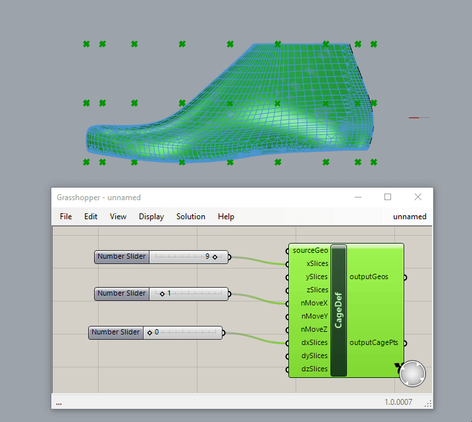
Task: Open the Help menu
Action: [226, 217]
